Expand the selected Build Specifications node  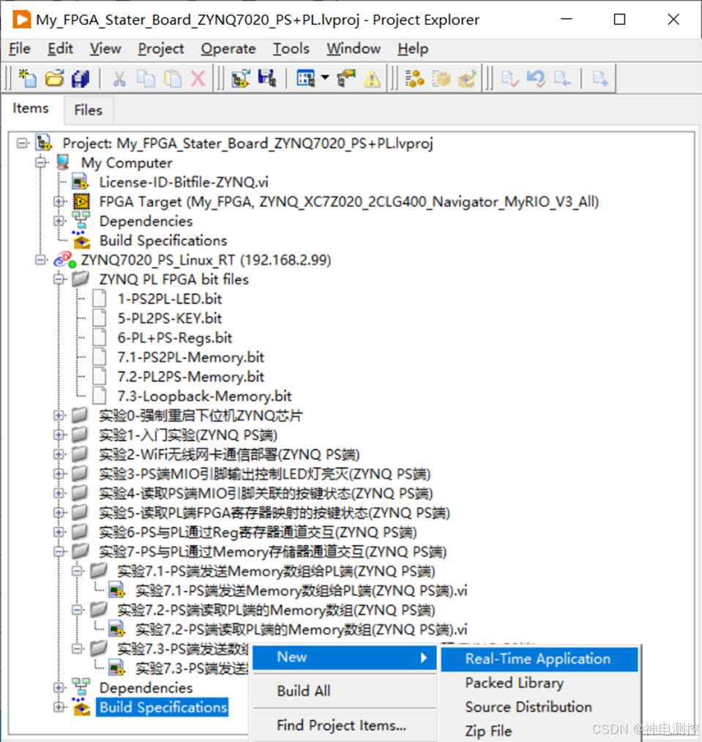coord(59,707)
